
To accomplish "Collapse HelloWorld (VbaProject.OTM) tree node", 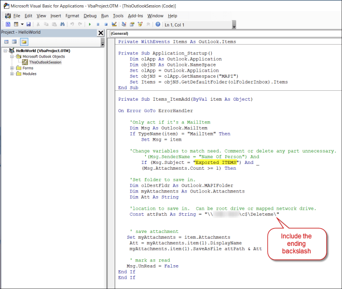I will pyautogui.click(x=5, y=51).
